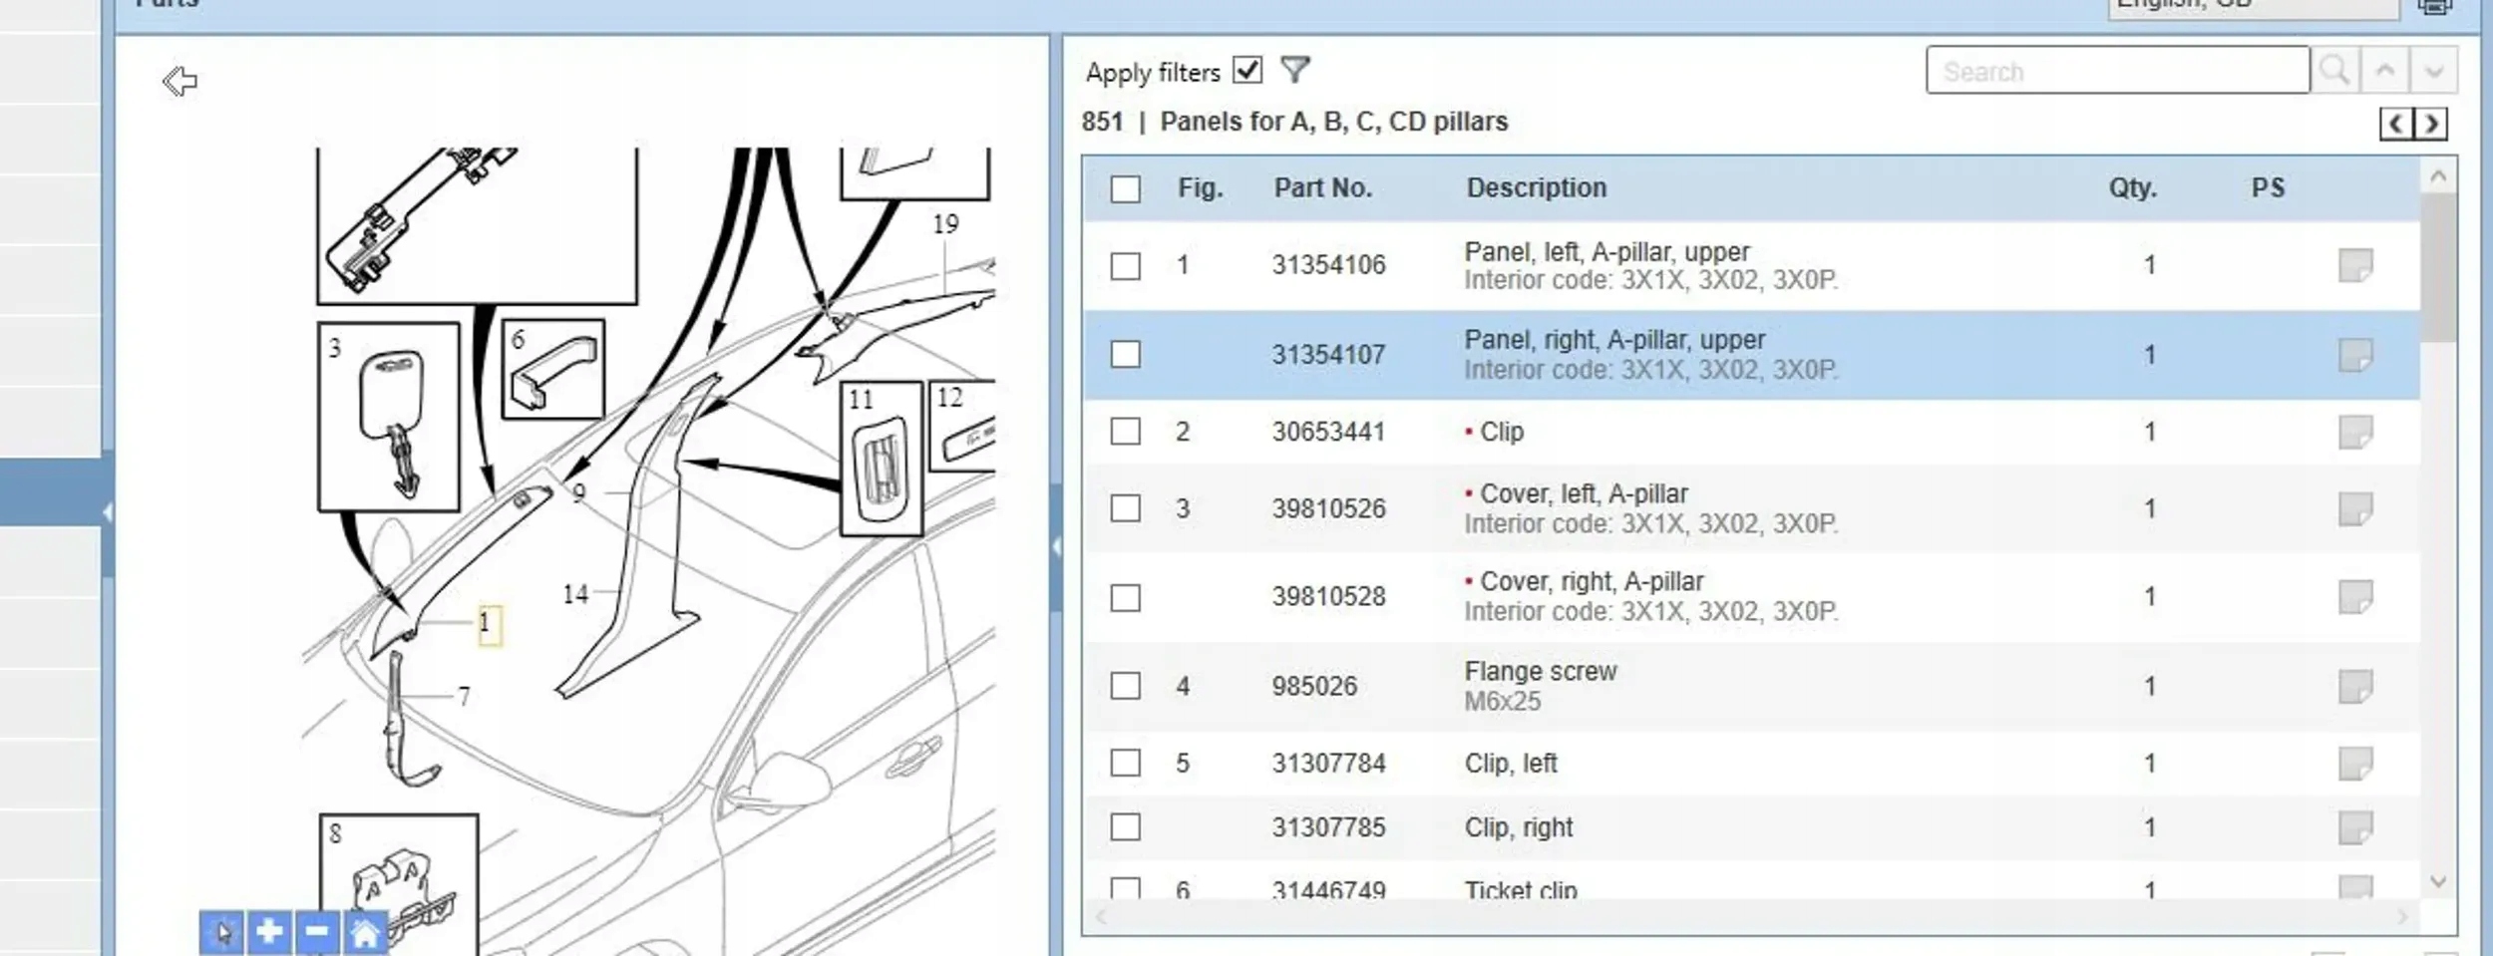Click the parts Search input field
Screen dimensions: 2493x956
[2118, 71]
